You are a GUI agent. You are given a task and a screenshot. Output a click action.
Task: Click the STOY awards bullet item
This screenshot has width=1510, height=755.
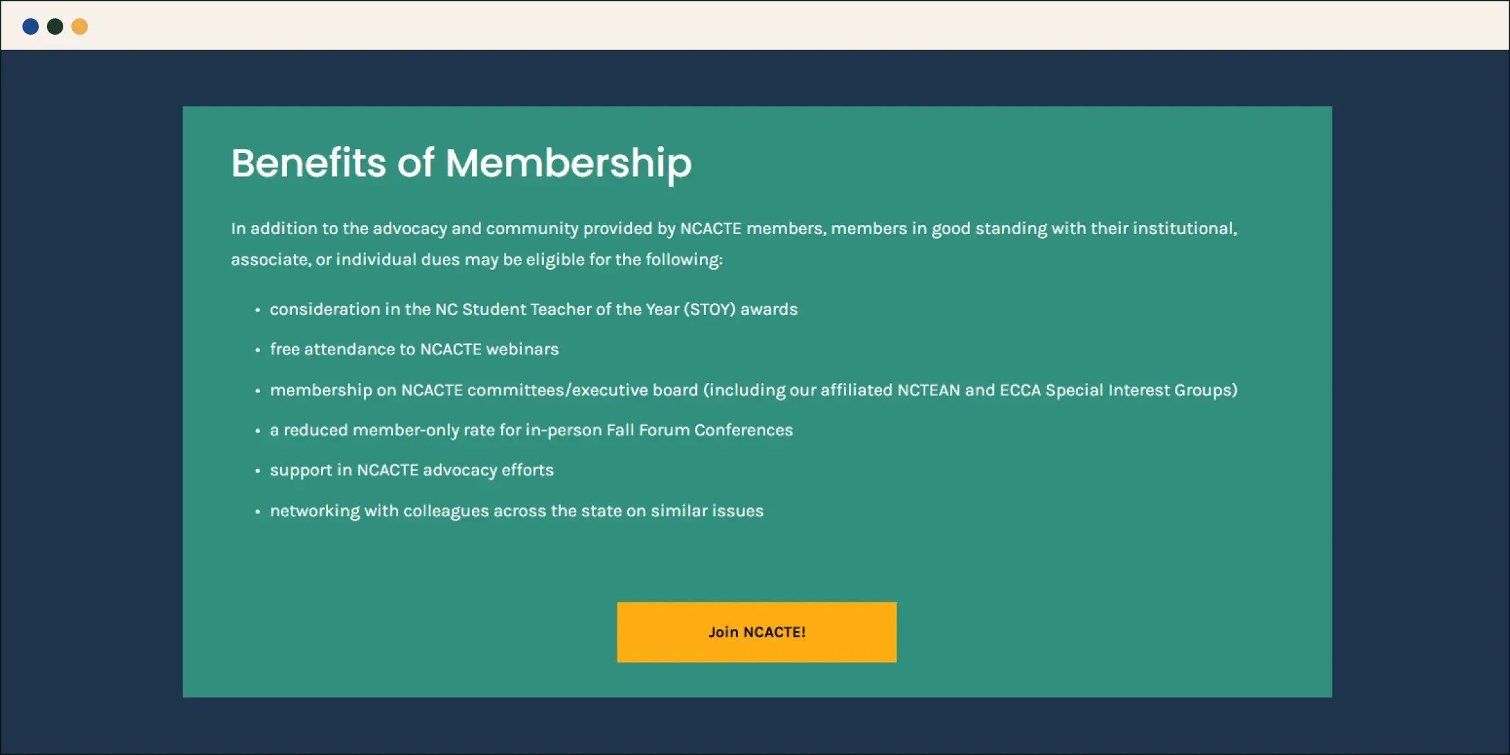click(534, 309)
